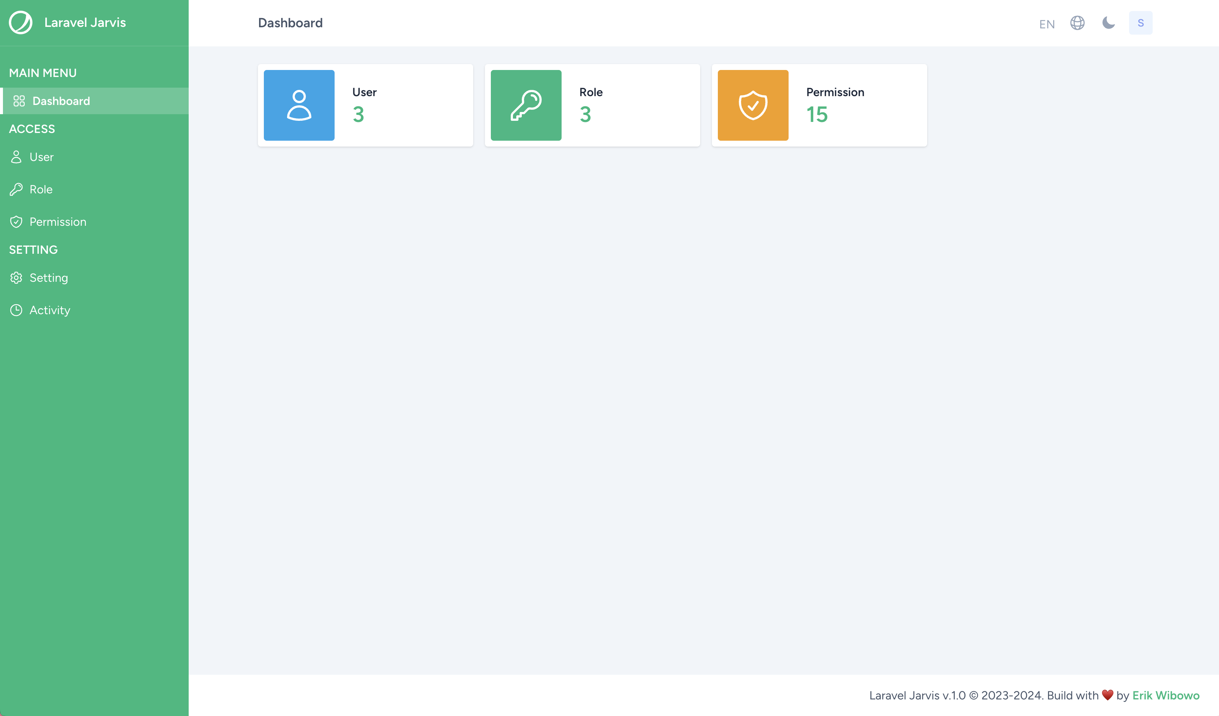Open the Setting menu item in sidebar
Screen dimensions: 1219x716
point(49,277)
